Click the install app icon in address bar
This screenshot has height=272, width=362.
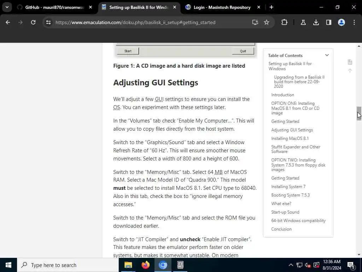pos(255,22)
